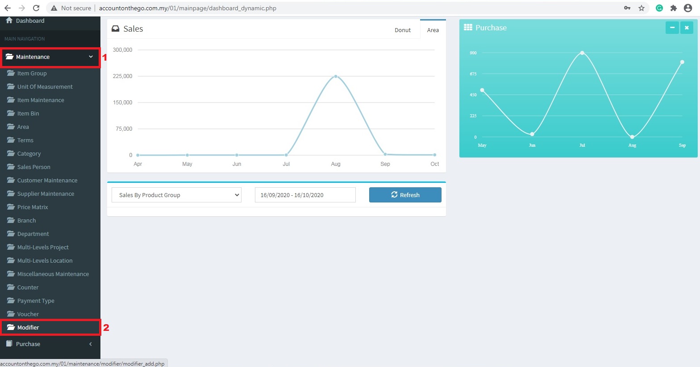Screen dimensions: 700x367
Task: Close the Purchase chart panel
Action: coord(687,28)
